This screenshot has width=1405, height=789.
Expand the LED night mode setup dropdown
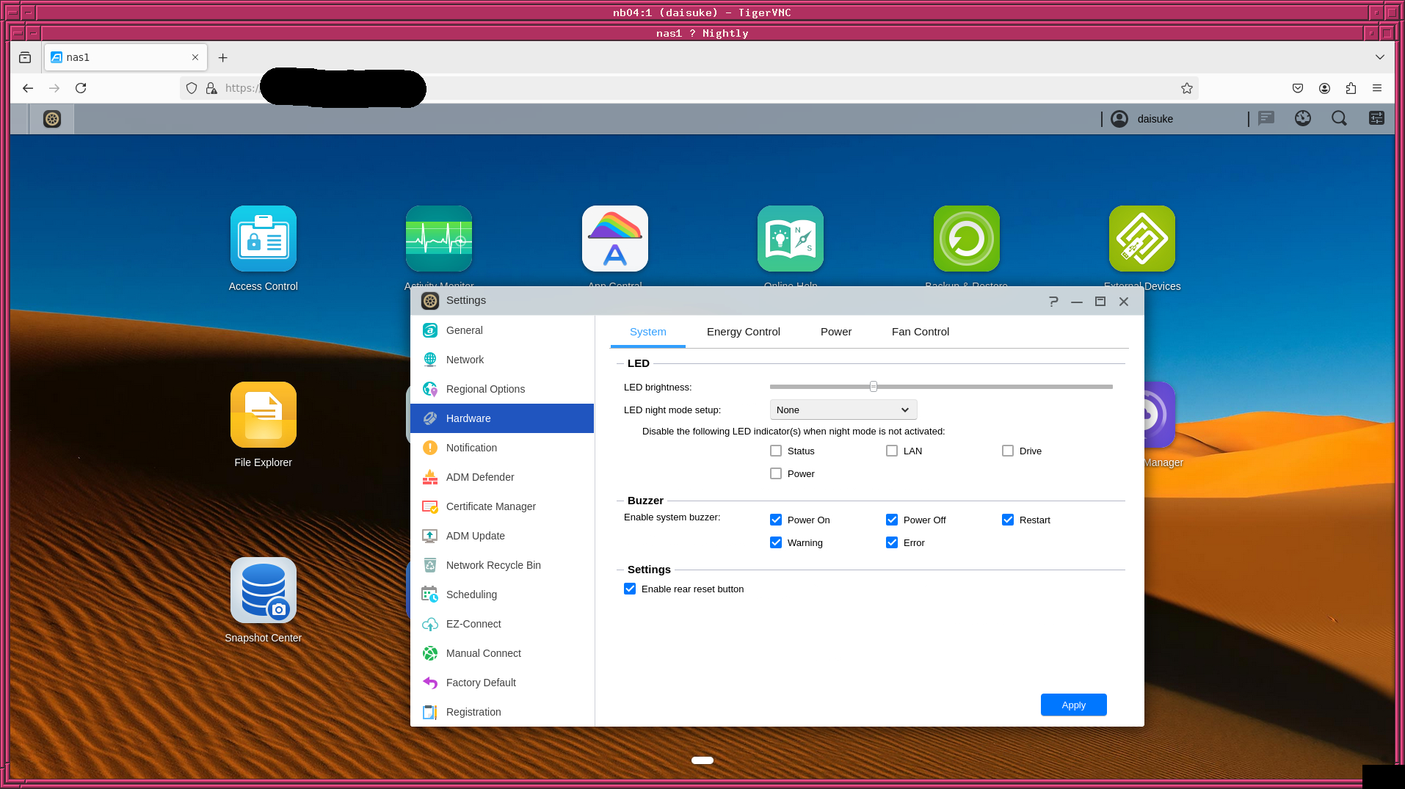(843, 410)
